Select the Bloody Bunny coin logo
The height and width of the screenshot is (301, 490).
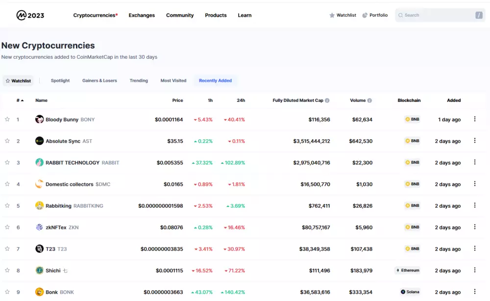point(40,119)
